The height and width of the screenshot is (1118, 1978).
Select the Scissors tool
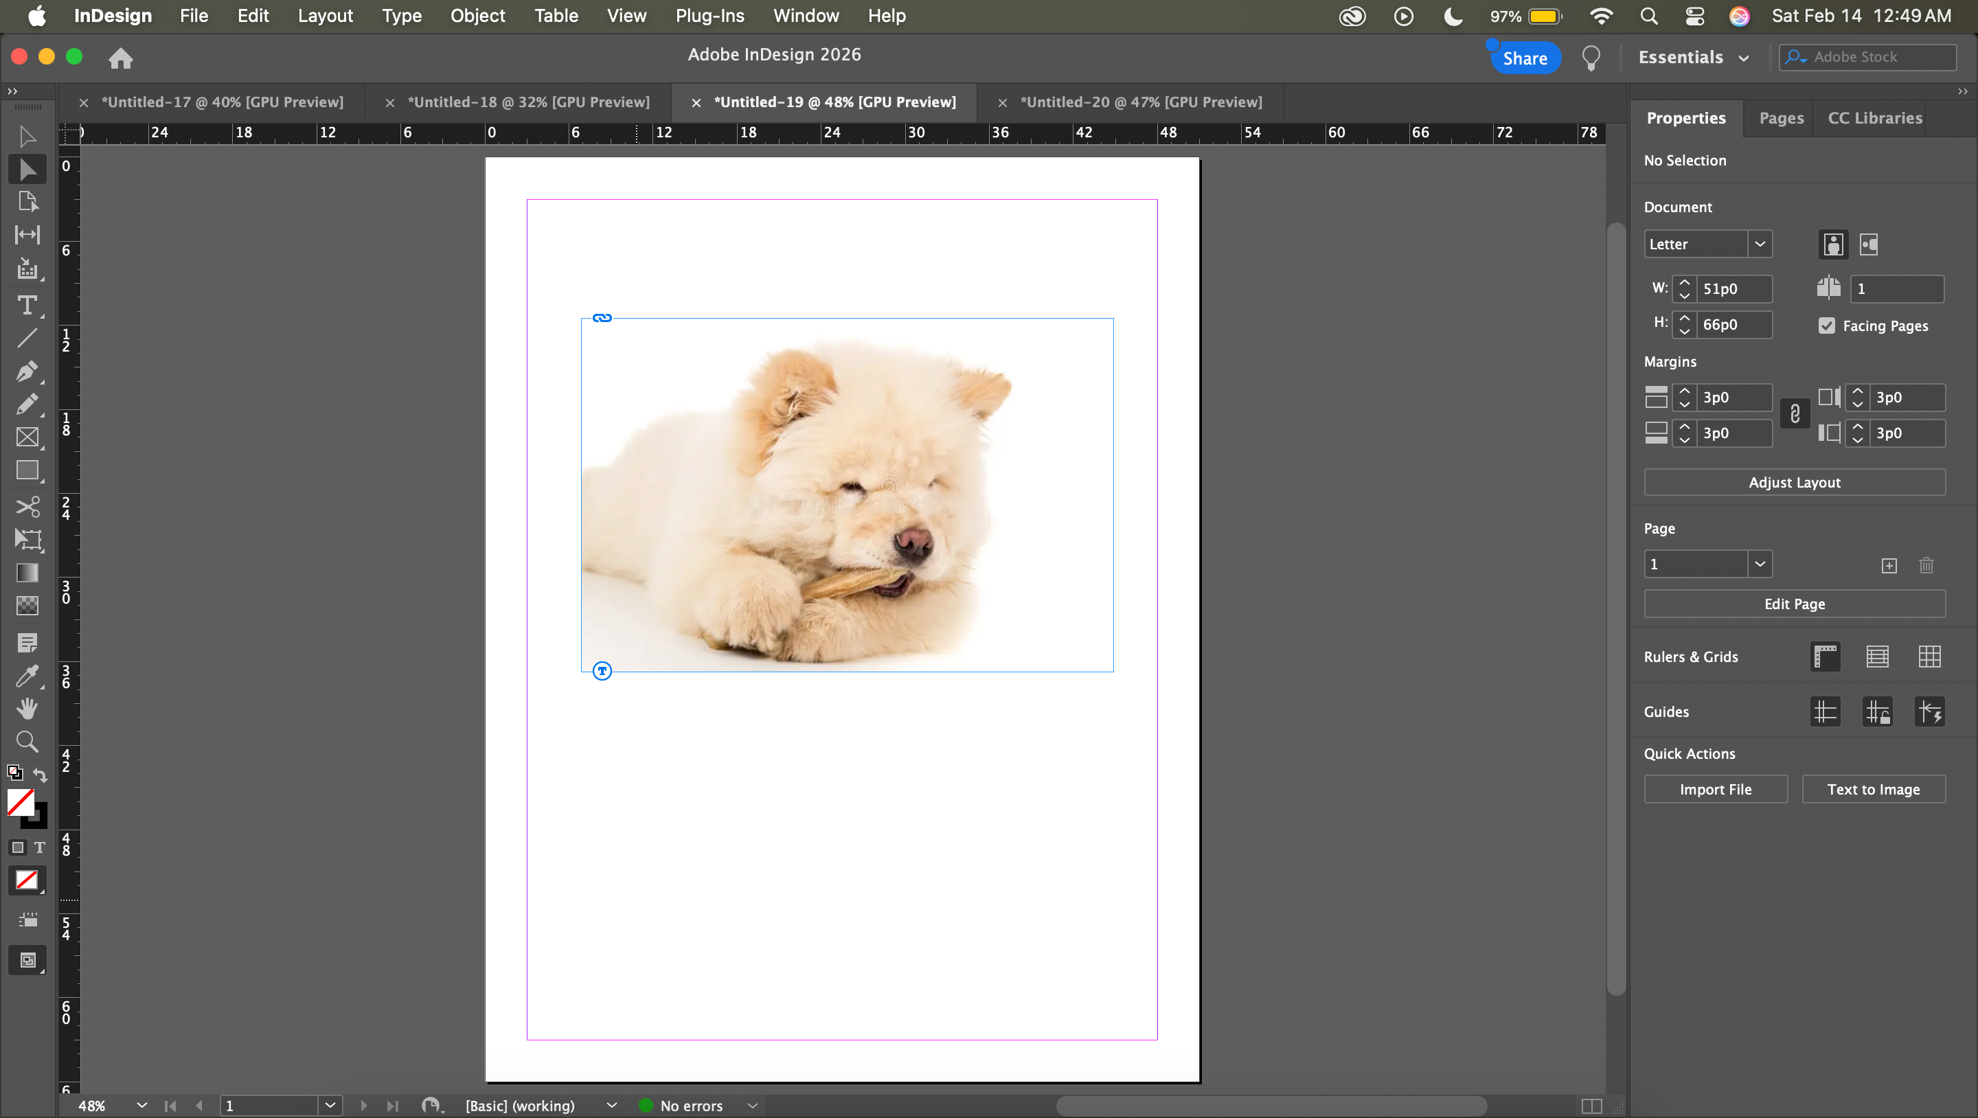pos(27,507)
